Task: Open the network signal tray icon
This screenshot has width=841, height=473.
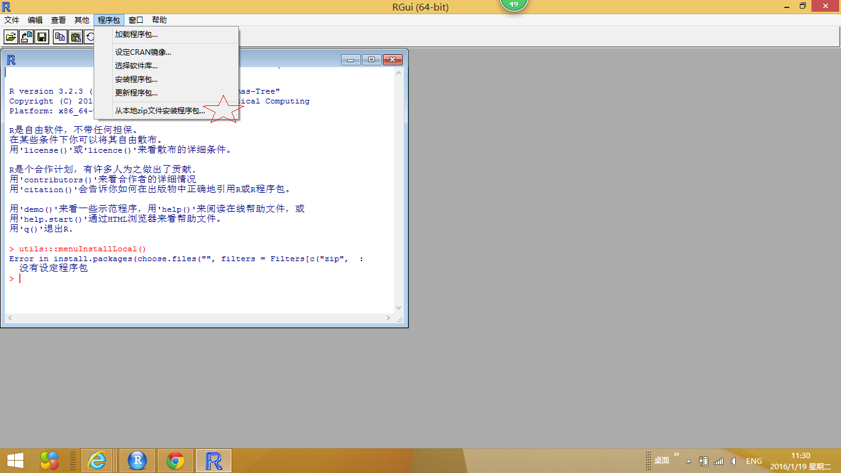Action: 718,461
